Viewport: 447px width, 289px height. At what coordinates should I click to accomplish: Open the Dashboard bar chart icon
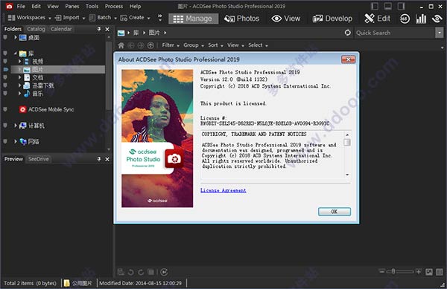click(x=421, y=19)
